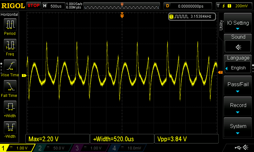Select the Freq measurement icon

tap(10, 45)
